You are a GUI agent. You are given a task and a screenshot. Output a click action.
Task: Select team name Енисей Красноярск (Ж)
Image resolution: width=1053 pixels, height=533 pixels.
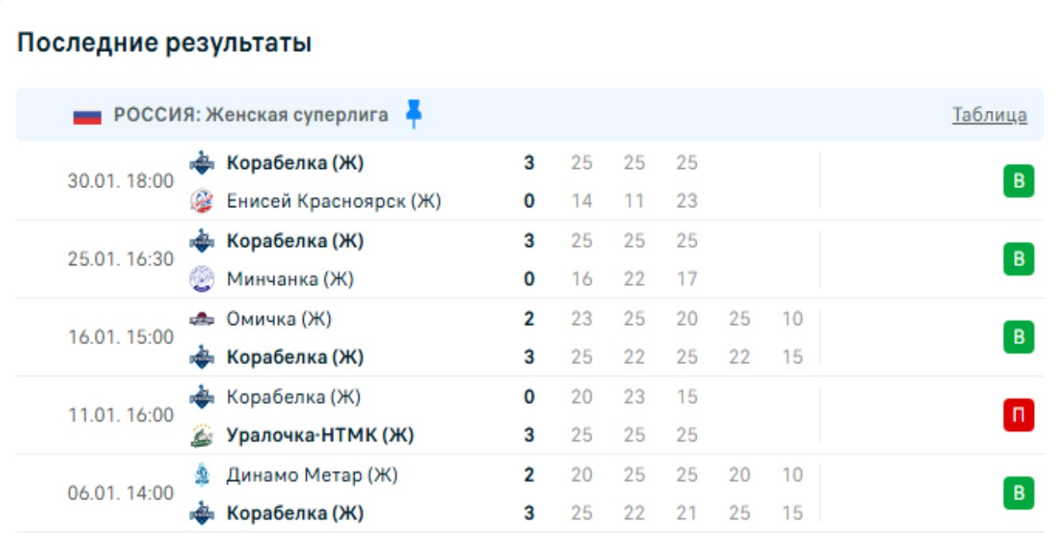coord(334,202)
